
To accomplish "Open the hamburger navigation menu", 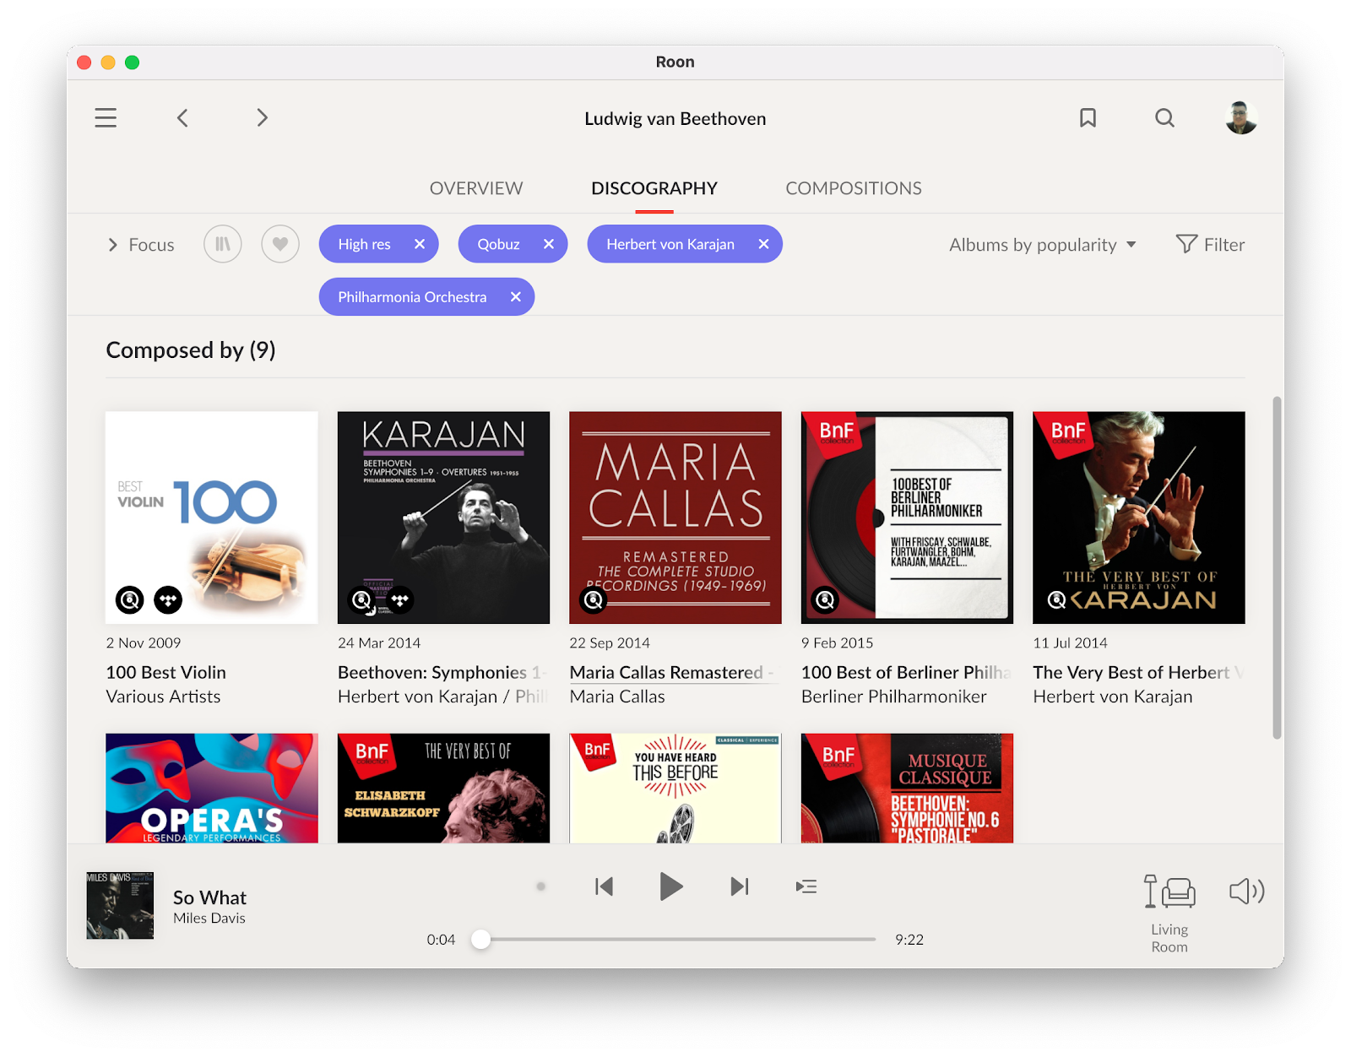I will [x=106, y=118].
